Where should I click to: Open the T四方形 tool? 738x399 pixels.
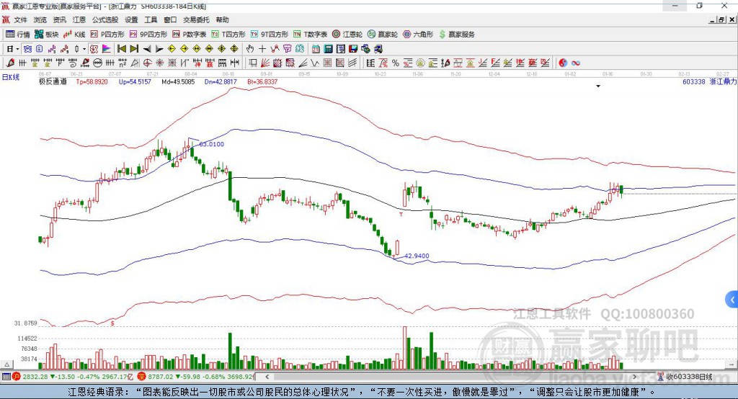pos(228,35)
